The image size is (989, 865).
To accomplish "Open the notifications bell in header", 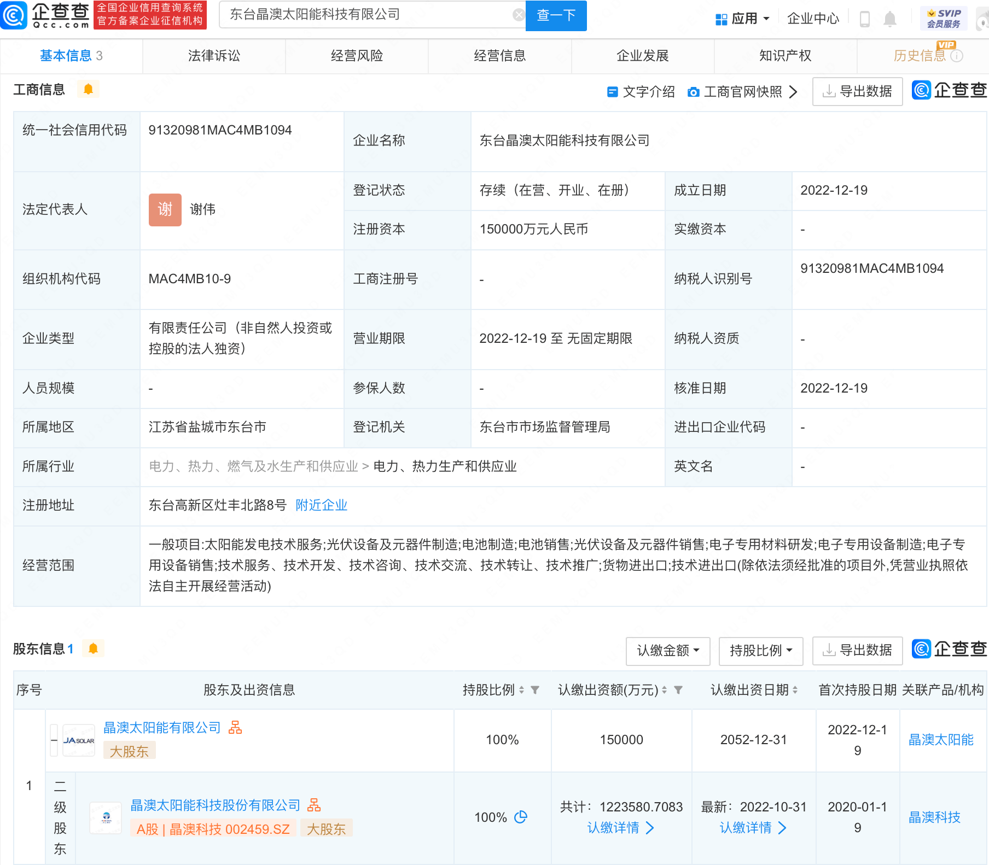I will point(890,19).
